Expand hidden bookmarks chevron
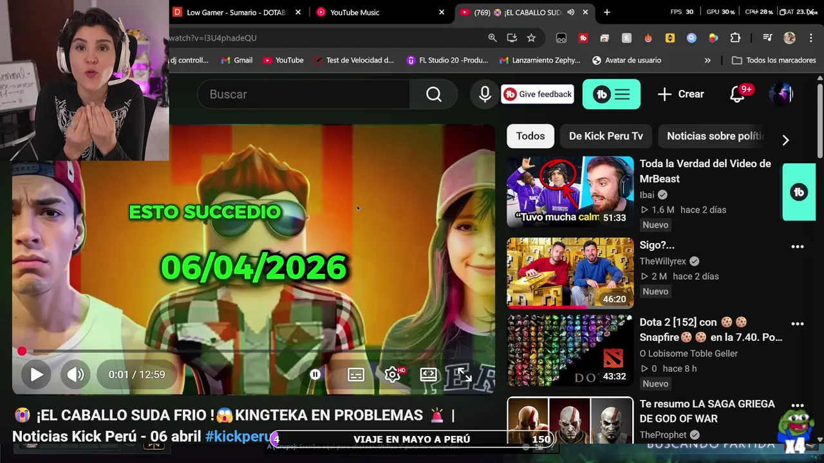The height and width of the screenshot is (463, 824). click(707, 60)
